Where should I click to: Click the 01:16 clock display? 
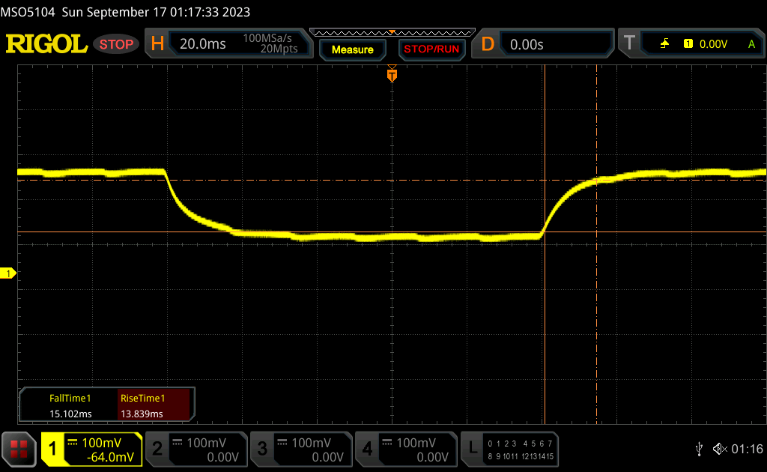[747, 449]
